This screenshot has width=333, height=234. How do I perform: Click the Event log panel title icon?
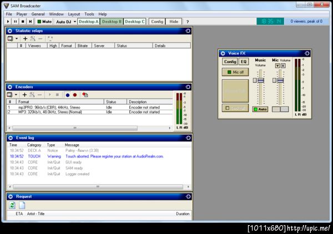[x=11, y=138]
